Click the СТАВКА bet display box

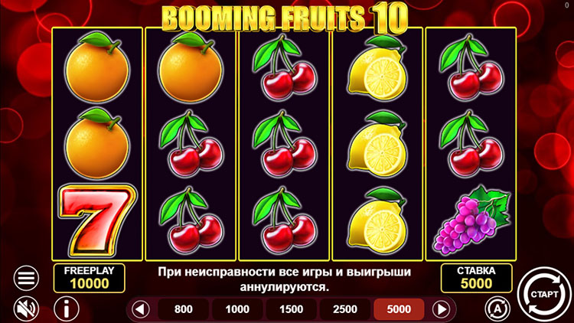[x=476, y=278]
